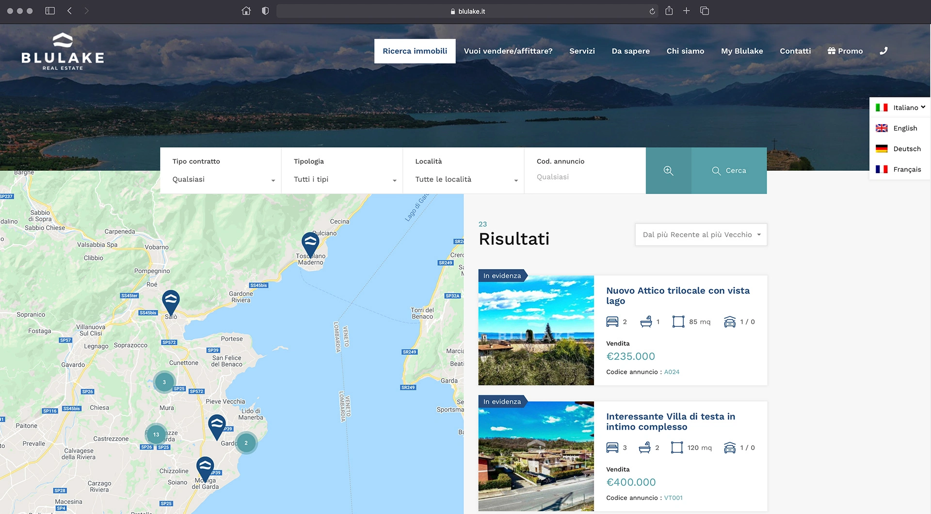Viewport: 931px width, 514px height.
Task: Click the advanced search magnifier-plus icon
Action: coord(668,171)
